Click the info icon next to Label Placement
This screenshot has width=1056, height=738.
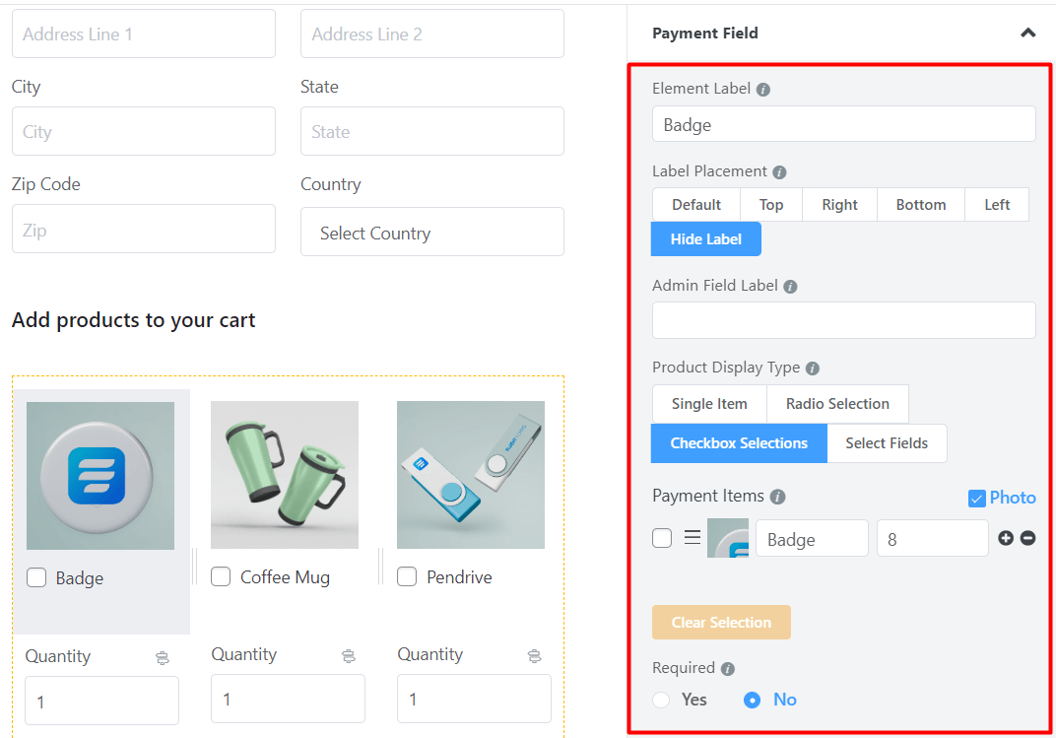779,170
